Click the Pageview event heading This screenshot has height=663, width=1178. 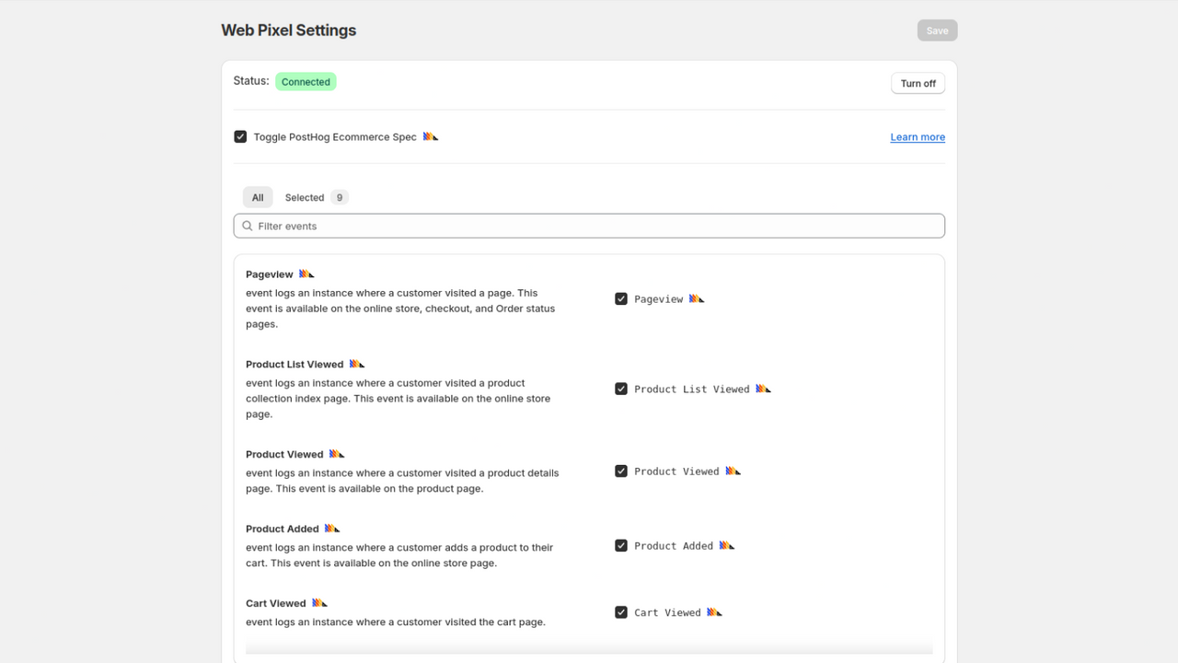[270, 274]
